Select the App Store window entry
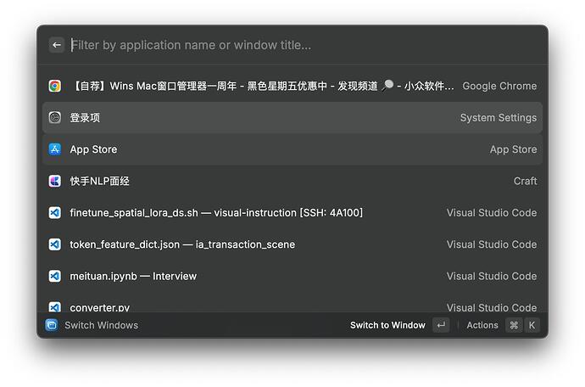 click(x=254, y=149)
